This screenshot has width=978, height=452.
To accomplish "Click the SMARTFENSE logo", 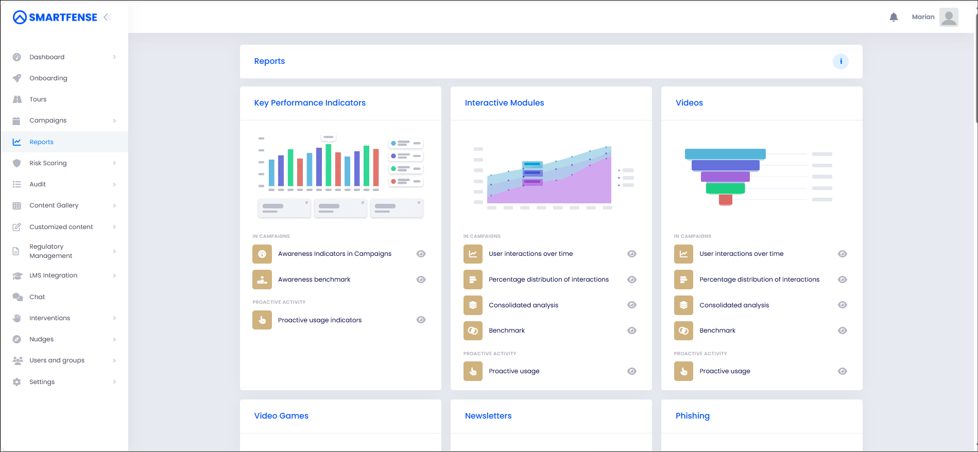I will tap(55, 18).
